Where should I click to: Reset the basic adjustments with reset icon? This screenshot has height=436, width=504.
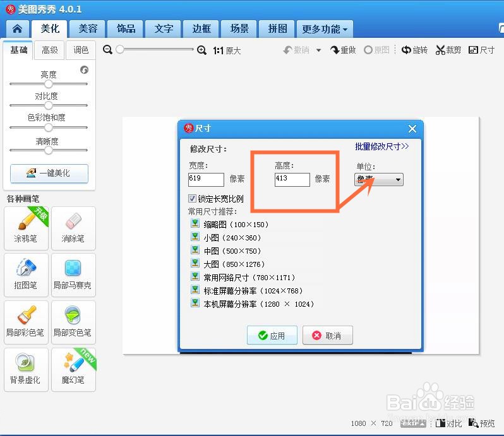point(84,69)
